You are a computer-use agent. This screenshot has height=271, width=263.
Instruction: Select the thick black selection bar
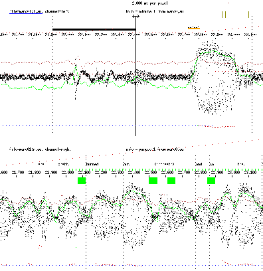coord(94,29)
